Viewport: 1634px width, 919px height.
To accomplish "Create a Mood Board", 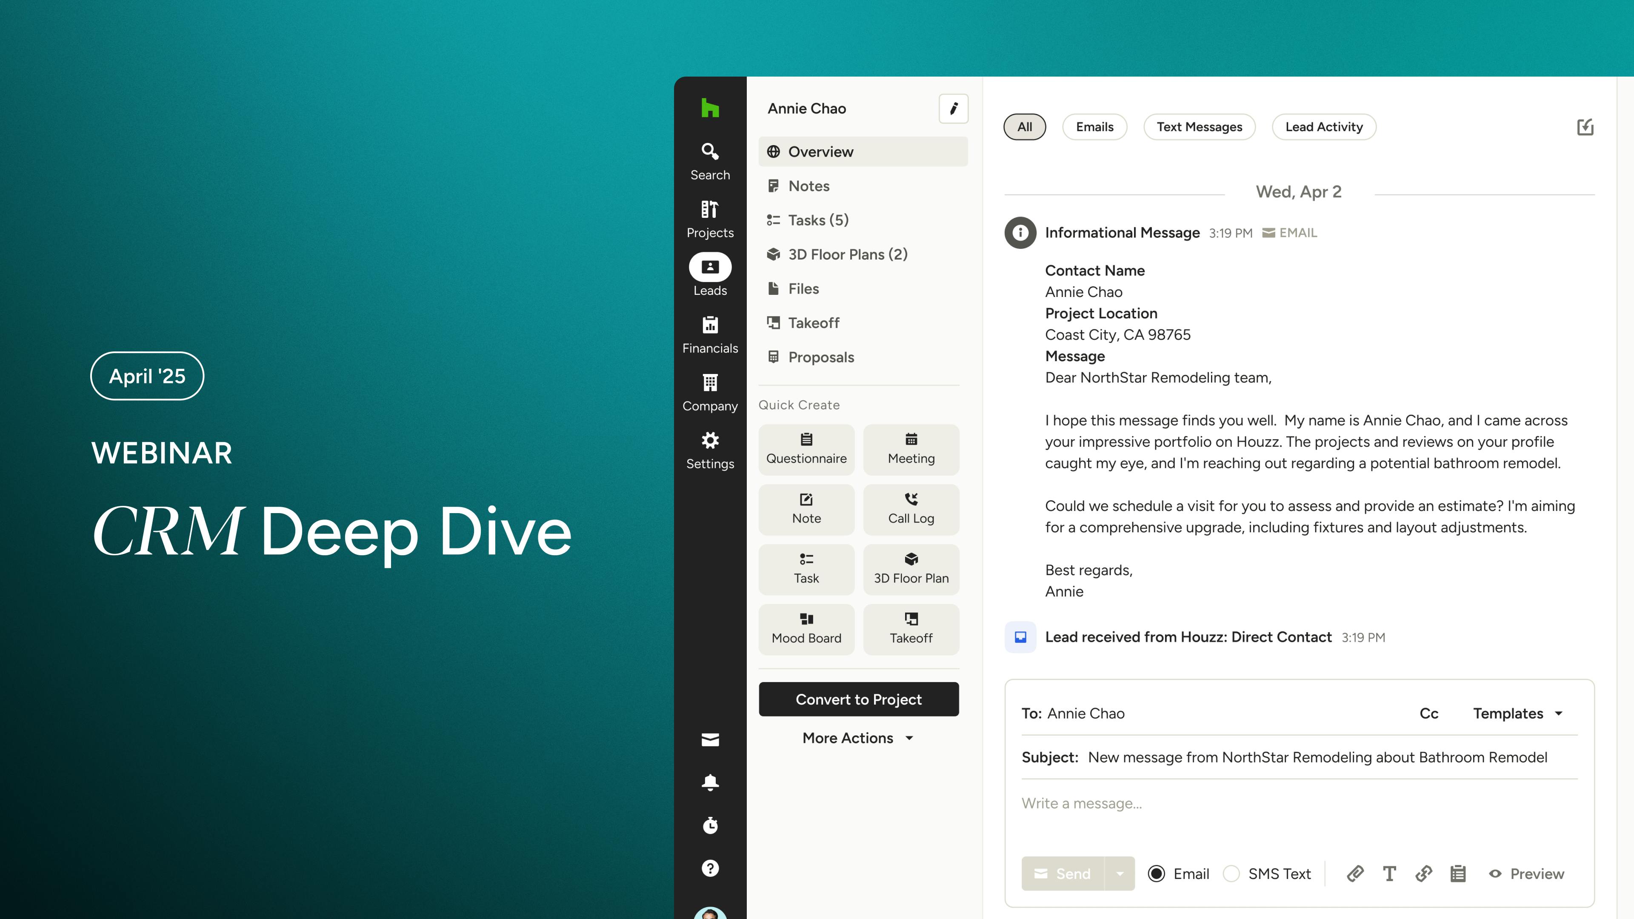I will click(x=806, y=629).
